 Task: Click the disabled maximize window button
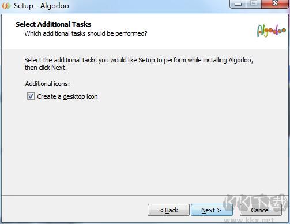point(254,4)
